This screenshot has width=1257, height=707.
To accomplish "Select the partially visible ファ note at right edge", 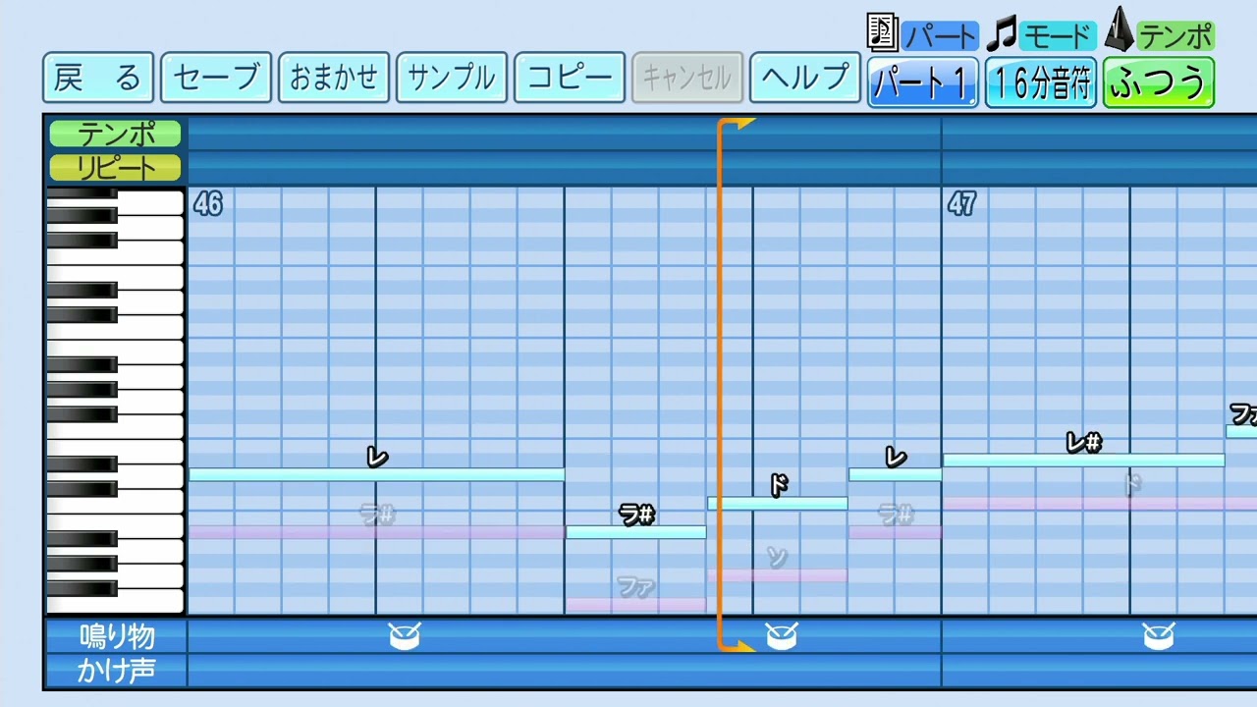I will pyautogui.click(x=1241, y=431).
